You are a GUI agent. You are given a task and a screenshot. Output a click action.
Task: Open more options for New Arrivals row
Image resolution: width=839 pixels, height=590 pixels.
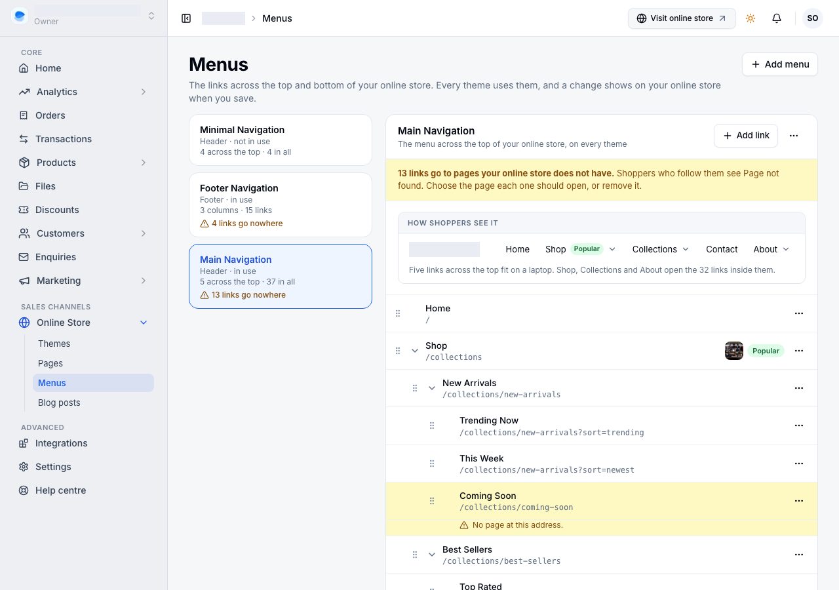click(x=799, y=388)
